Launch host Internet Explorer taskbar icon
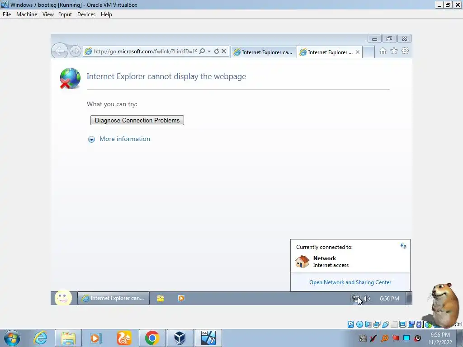 (40, 338)
